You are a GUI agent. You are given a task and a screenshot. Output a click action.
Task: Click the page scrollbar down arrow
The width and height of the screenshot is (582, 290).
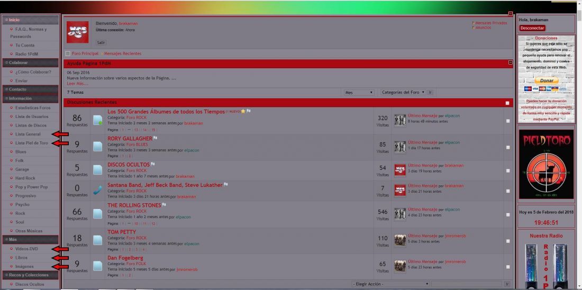[x=579, y=286]
